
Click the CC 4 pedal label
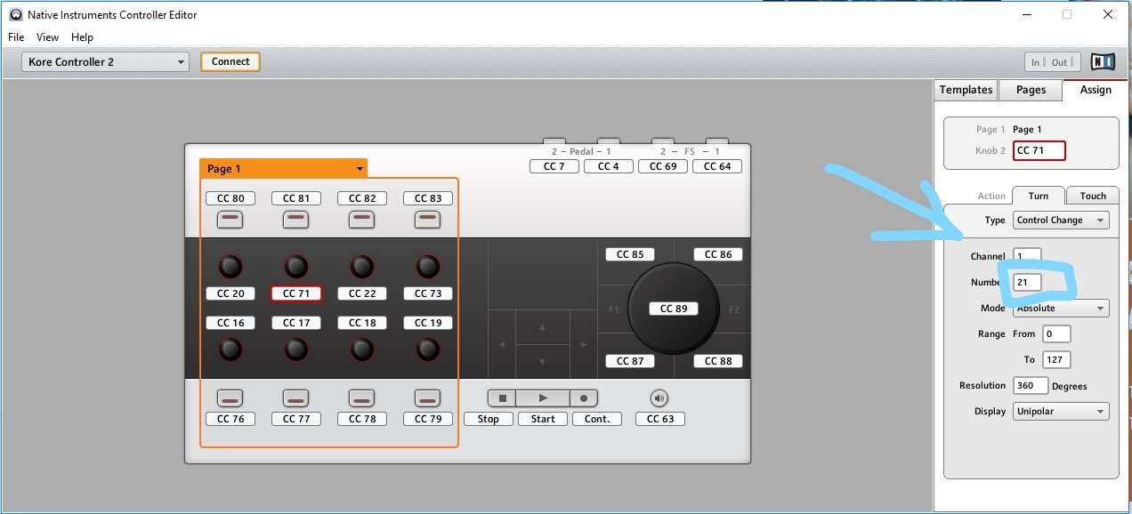coord(609,166)
